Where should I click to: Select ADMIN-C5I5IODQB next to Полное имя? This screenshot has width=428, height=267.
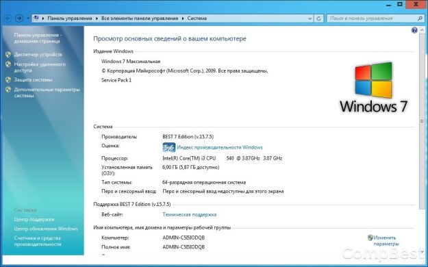tap(184, 247)
